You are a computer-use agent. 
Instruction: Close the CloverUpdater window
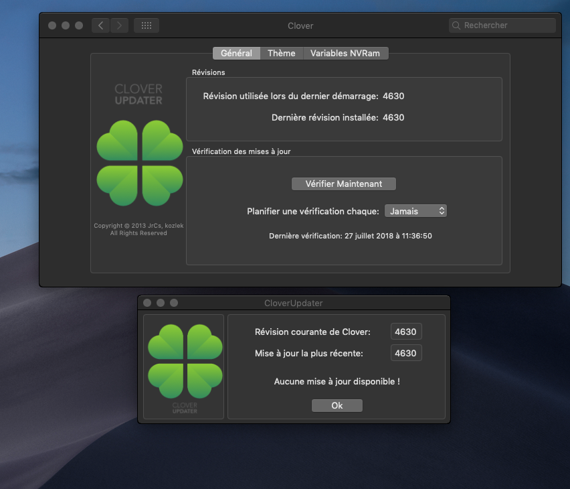(147, 303)
